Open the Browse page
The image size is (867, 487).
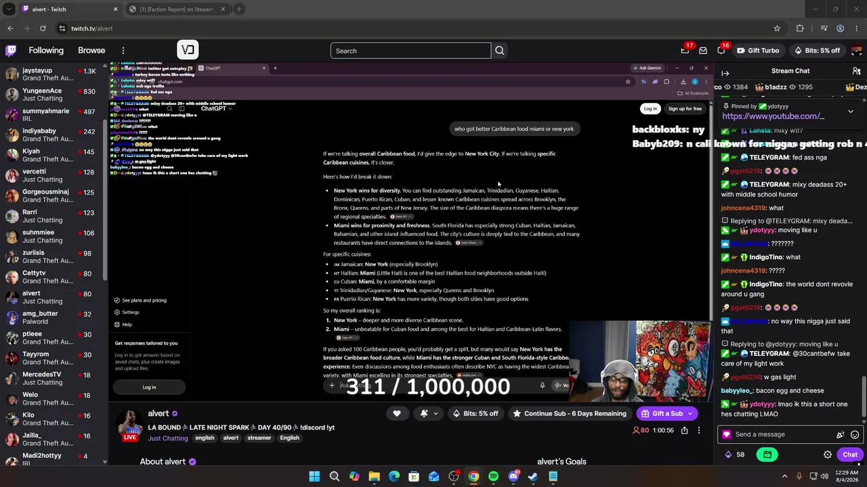pyautogui.click(x=91, y=51)
